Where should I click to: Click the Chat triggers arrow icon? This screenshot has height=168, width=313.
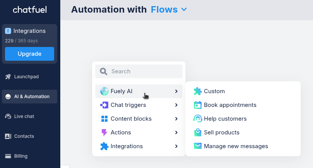104,105
